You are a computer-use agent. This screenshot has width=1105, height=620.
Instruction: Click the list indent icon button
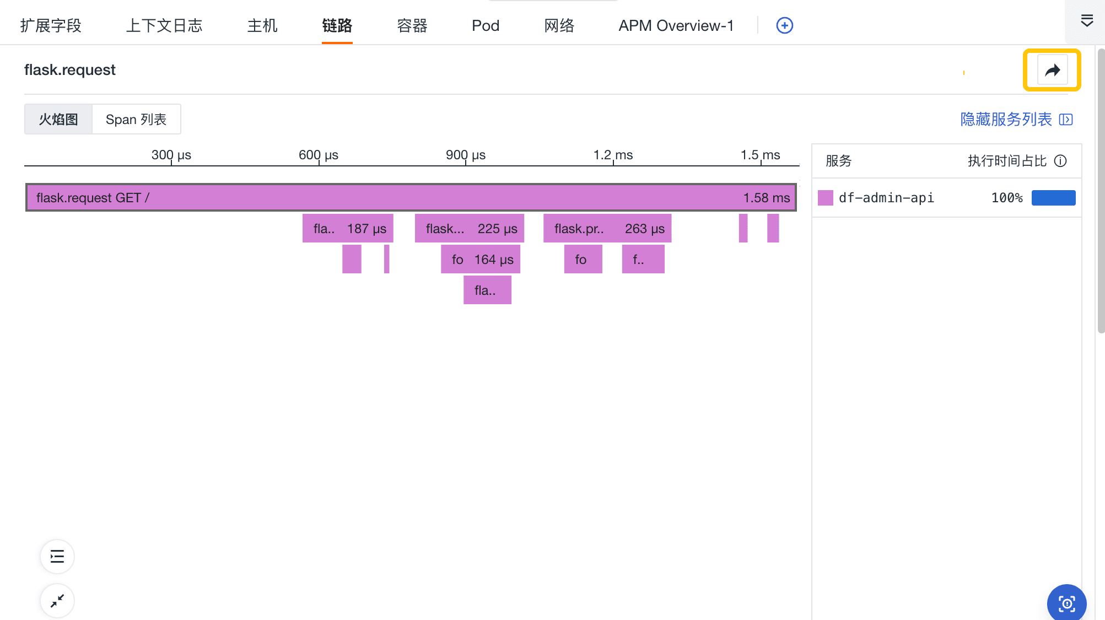(x=57, y=557)
